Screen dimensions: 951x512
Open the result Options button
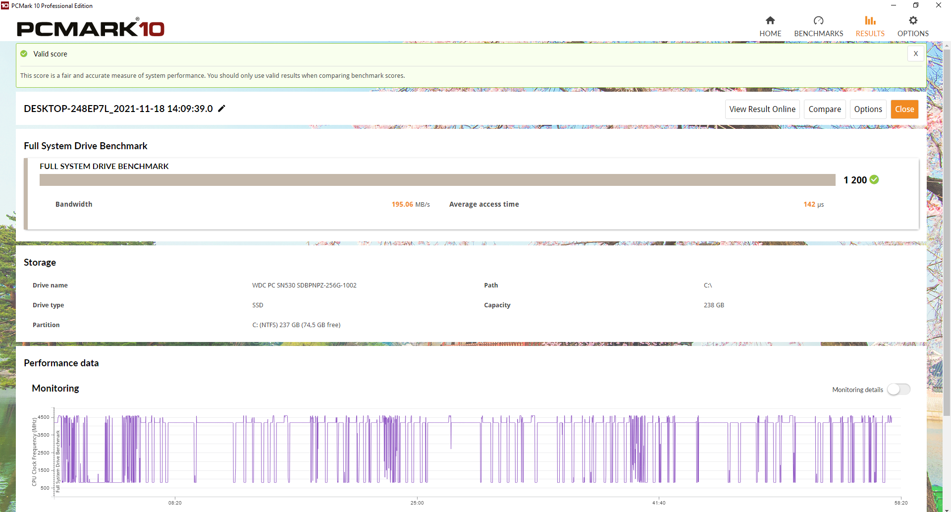pos(868,109)
